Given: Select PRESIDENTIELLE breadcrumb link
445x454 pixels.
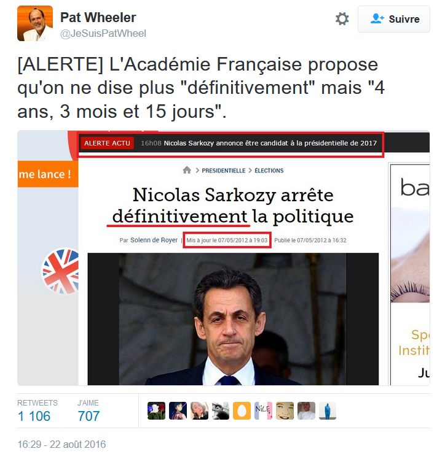Looking at the screenshot, I should pos(223,171).
